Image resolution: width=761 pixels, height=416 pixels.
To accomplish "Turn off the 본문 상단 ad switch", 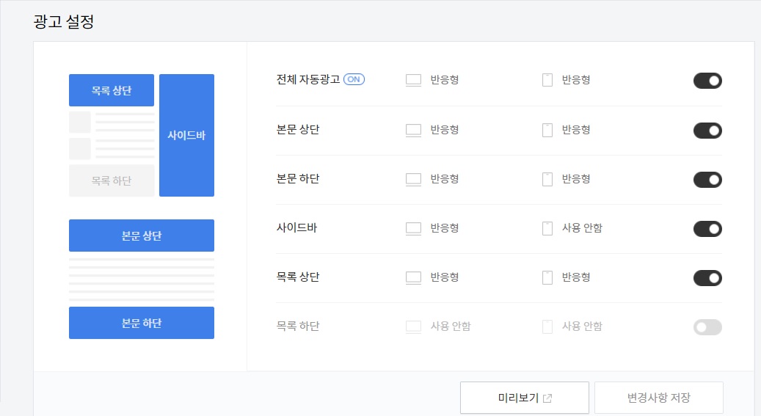I will [x=707, y=131].
